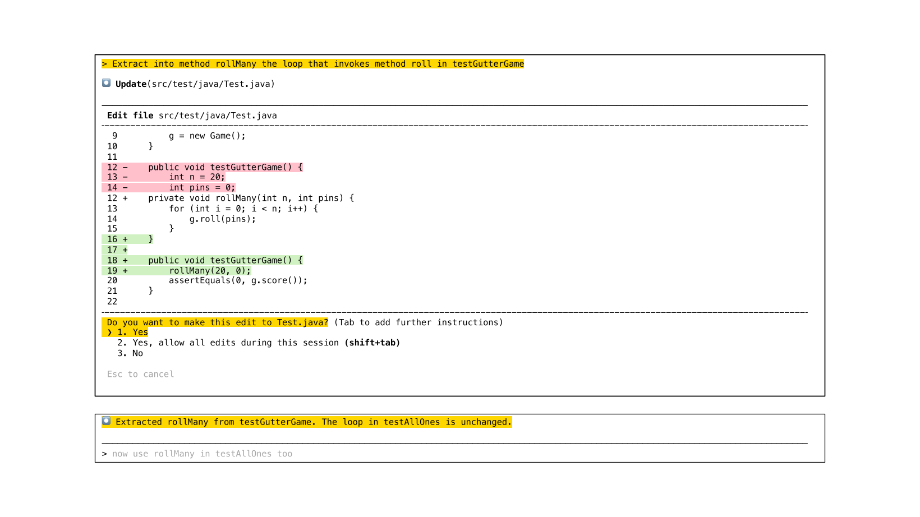Select option 1 Yes
This screenshot has height=517, width=920.
point(133,333)
